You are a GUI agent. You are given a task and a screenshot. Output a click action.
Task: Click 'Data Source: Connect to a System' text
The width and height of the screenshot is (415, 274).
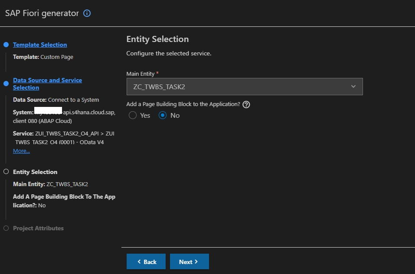(56, 100)
